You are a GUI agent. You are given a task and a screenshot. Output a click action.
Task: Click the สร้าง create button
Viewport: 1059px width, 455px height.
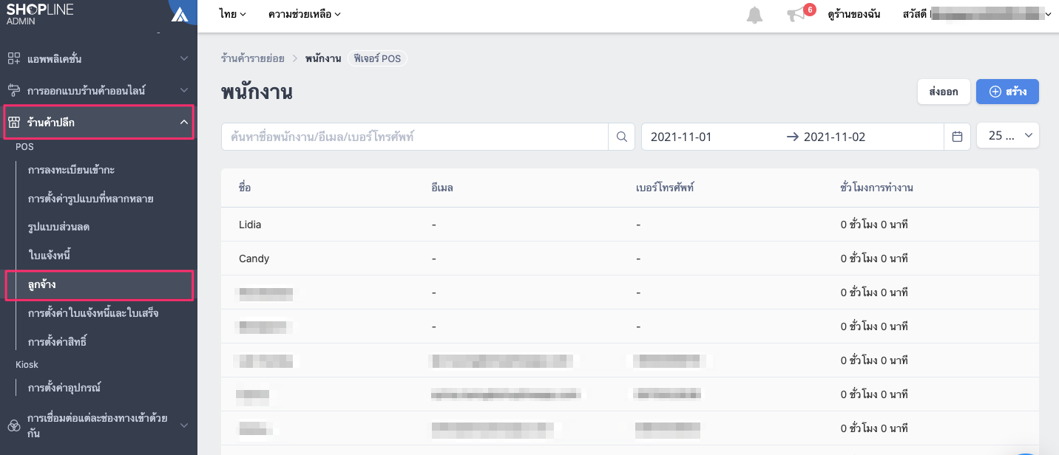(1007, 92)
